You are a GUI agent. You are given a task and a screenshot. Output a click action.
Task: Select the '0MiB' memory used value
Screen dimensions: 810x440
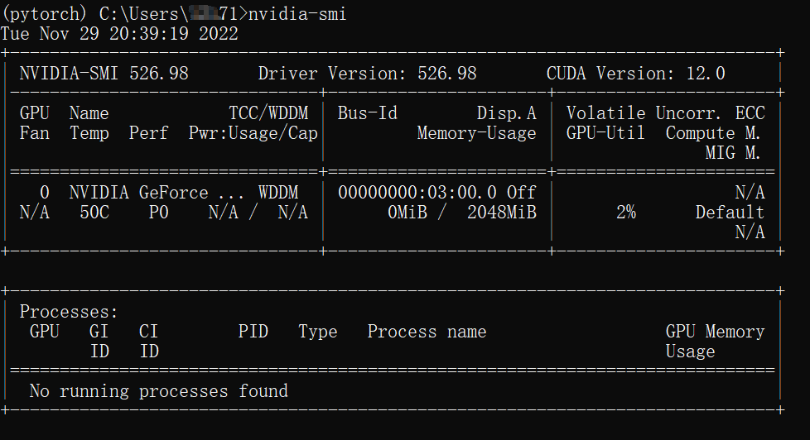pyautogui.click(x=407, y=213)
